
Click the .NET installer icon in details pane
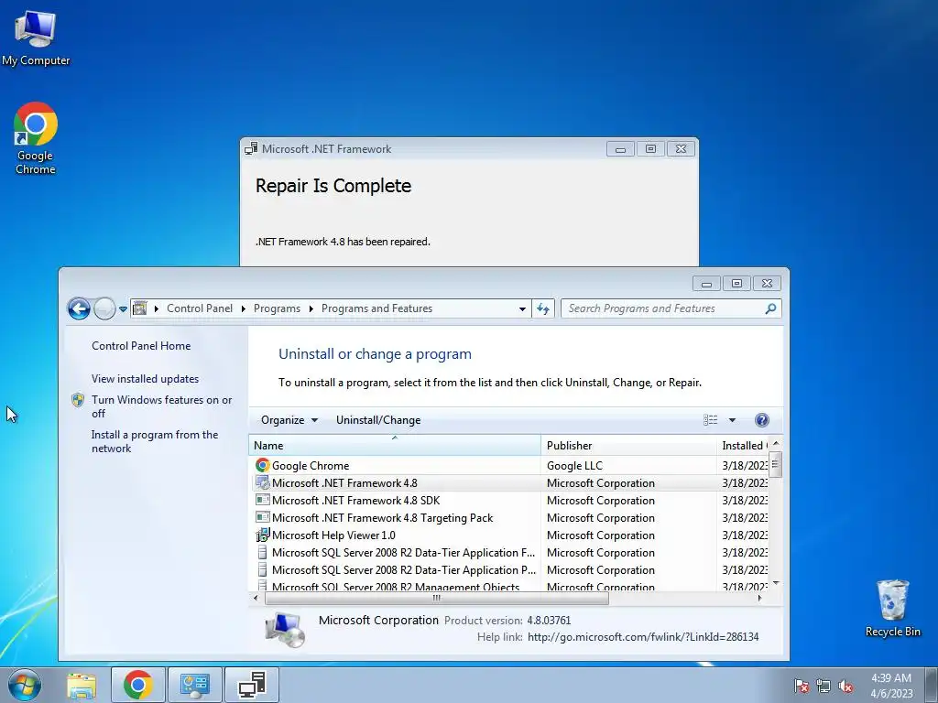[x=286, y=630]
